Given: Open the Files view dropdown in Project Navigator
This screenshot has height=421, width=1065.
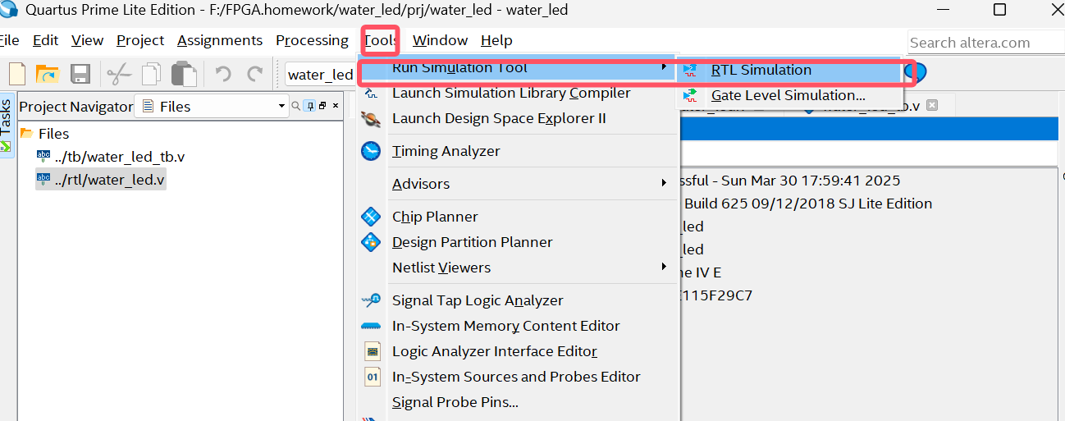Looking at the screenshot, I should point(211,106).
